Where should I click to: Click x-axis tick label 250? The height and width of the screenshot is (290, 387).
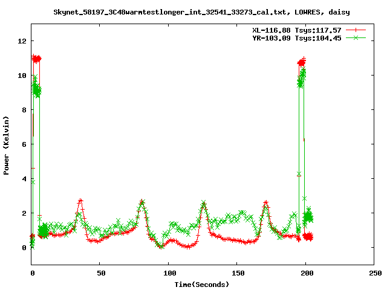[376, 273]
